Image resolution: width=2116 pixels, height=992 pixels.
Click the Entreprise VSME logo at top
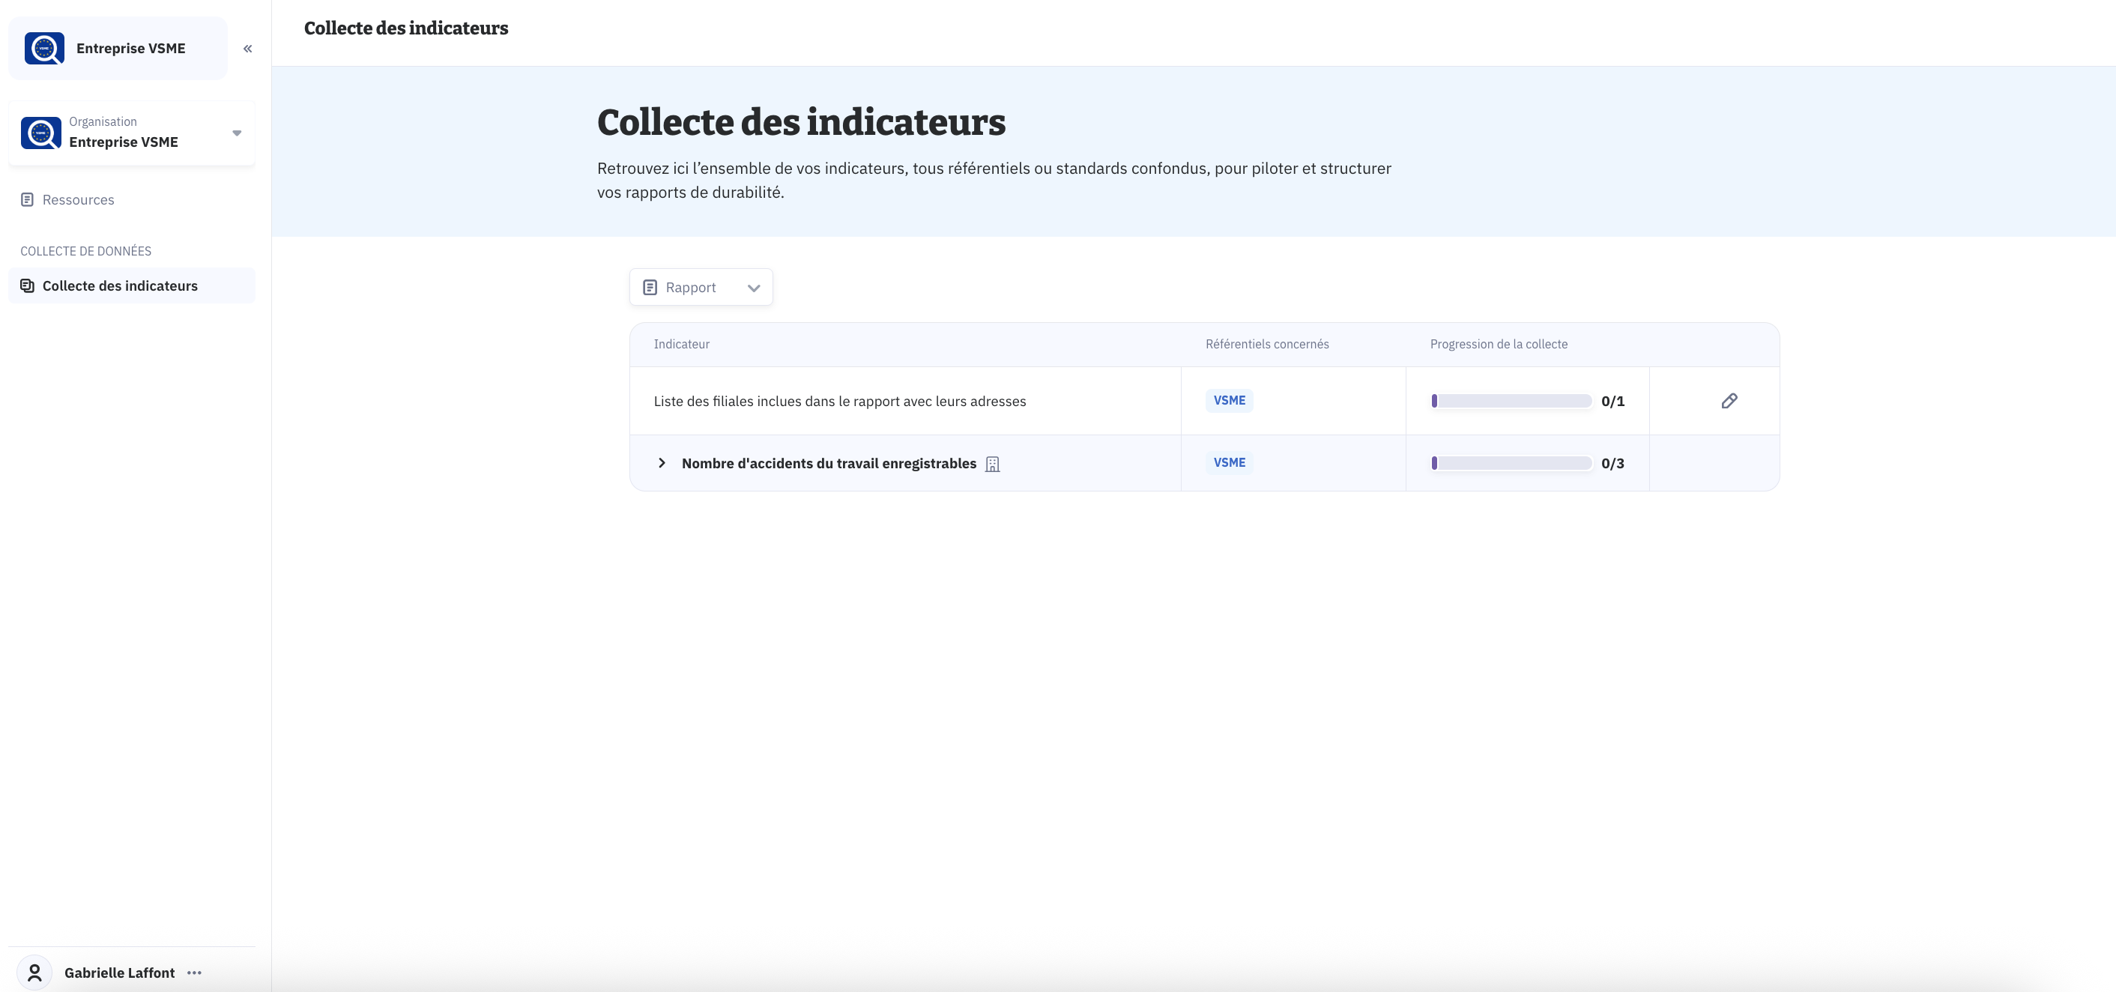[44, 49]
